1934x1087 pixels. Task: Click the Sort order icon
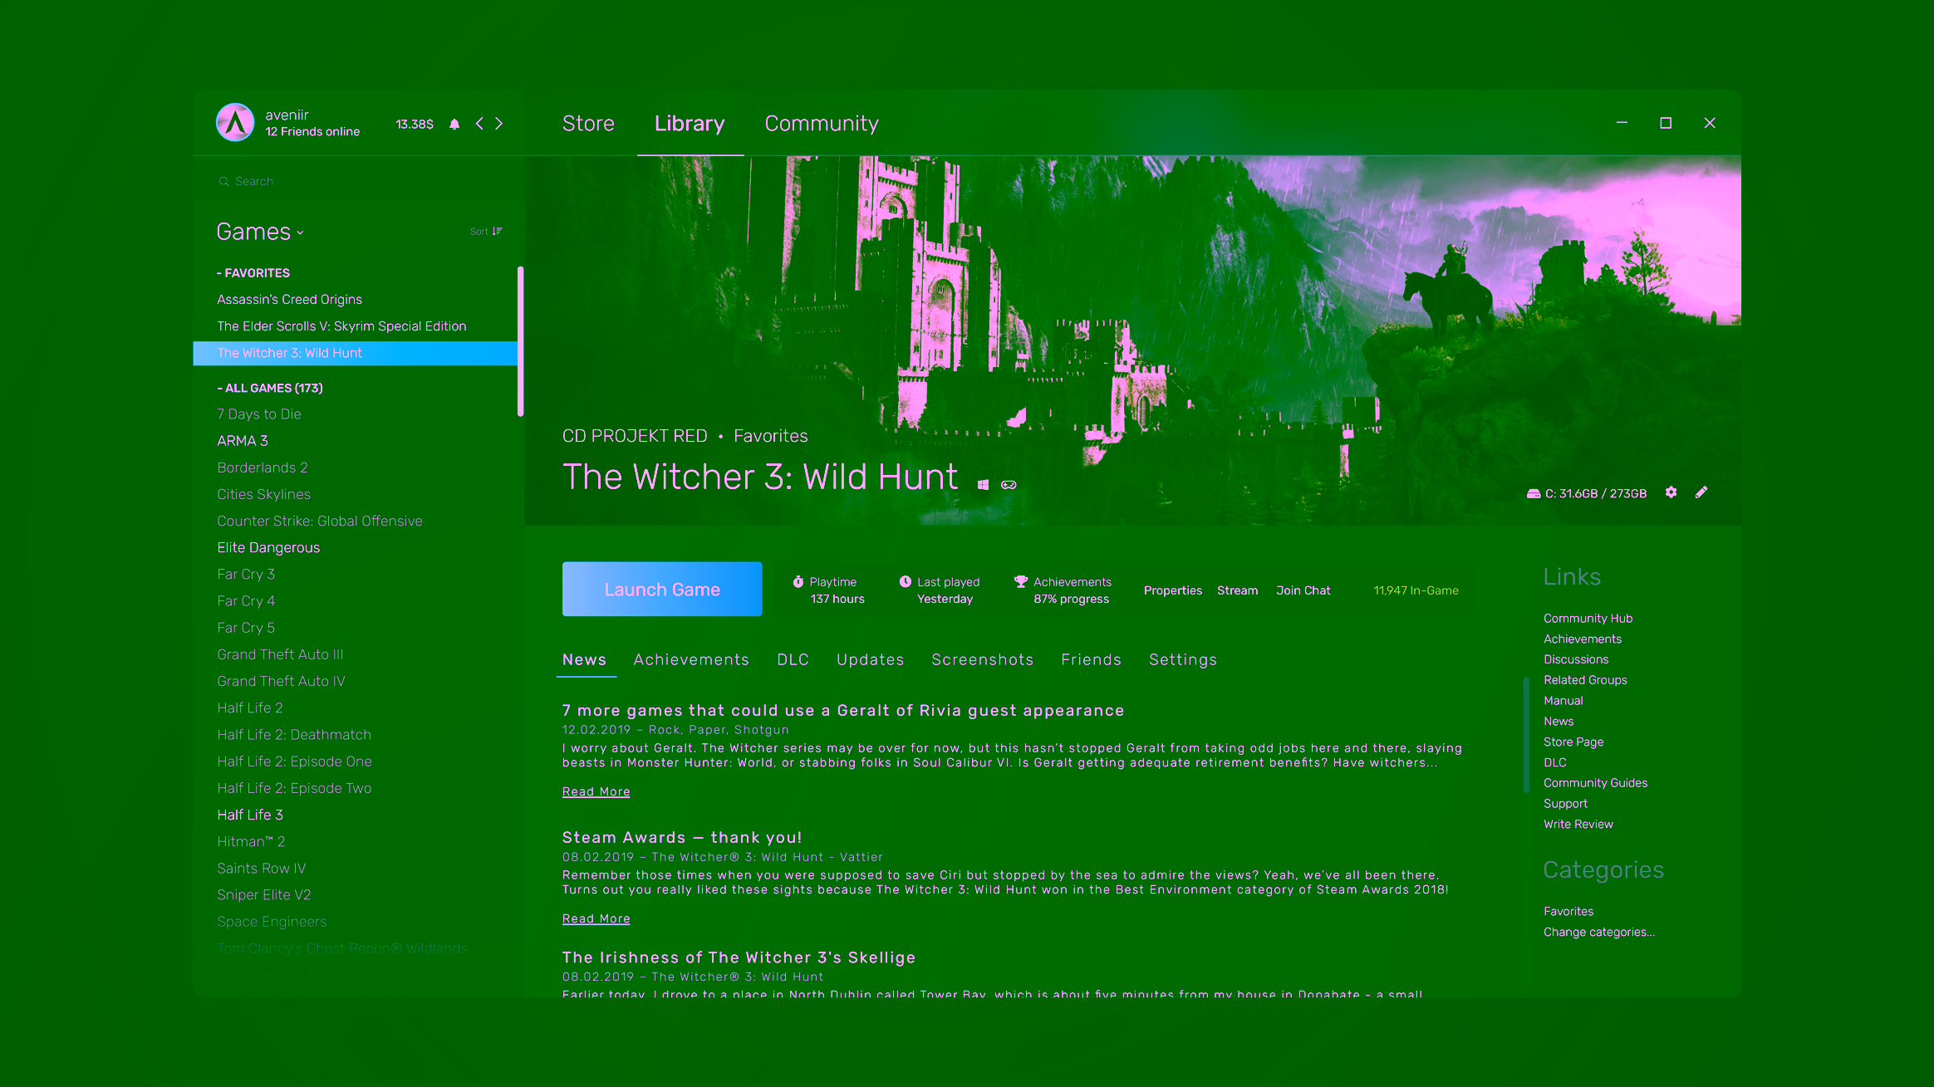click(497, 232)
